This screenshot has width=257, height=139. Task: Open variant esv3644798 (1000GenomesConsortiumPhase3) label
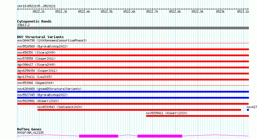click(x=52, y=40)
